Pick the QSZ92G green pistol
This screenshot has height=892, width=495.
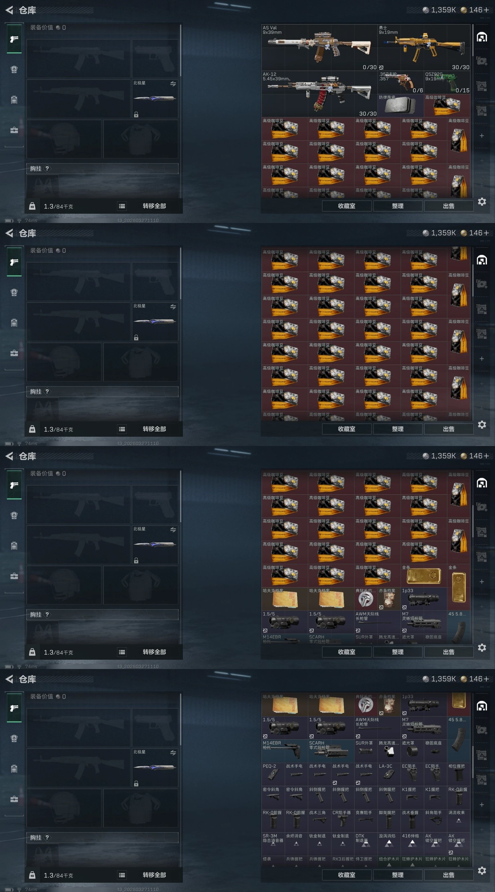[447, 82]
